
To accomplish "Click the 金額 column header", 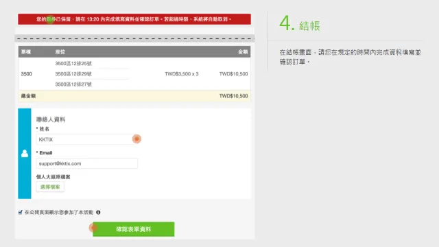I will 243,52.
